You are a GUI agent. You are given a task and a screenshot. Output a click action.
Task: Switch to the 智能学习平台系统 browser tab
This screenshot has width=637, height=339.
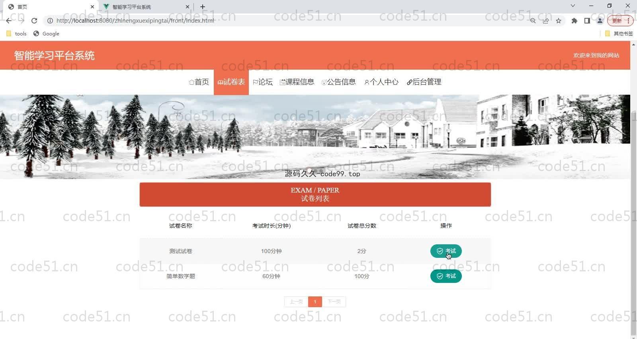coord(146,7)
